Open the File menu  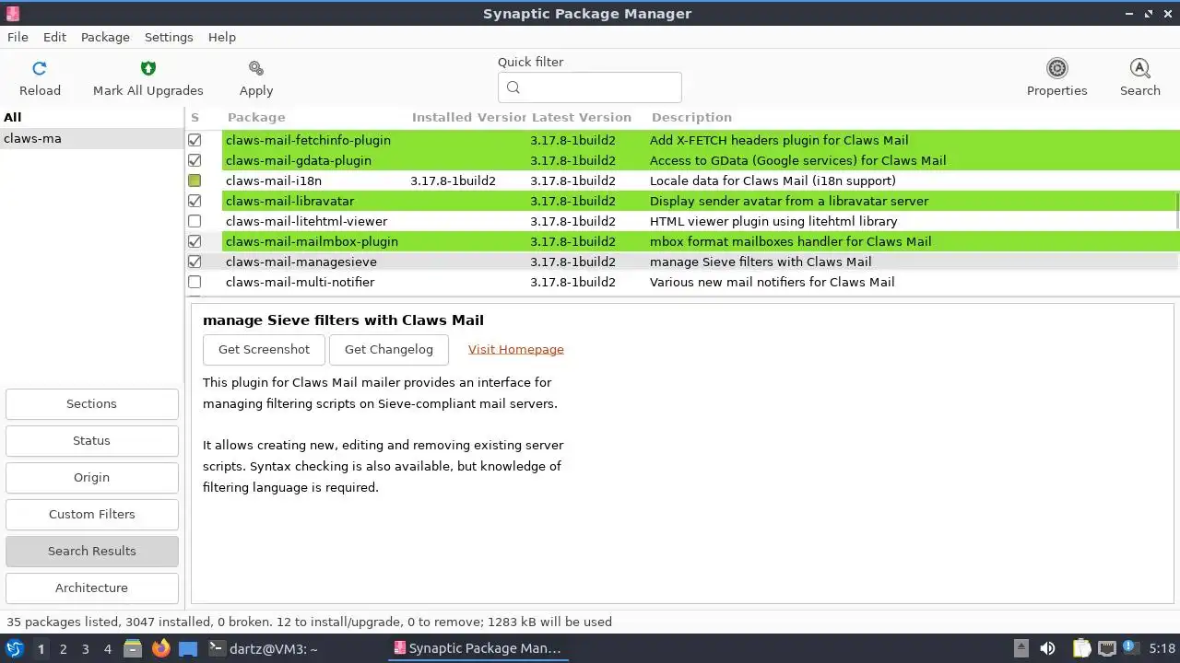[x=18, y=37]
